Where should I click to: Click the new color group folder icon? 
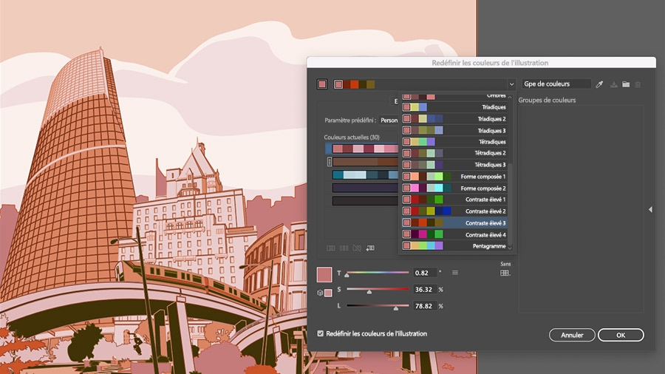pos(626,84)
